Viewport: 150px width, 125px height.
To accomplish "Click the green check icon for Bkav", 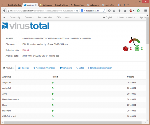I will pyautogui.click(x=53, y=105).
